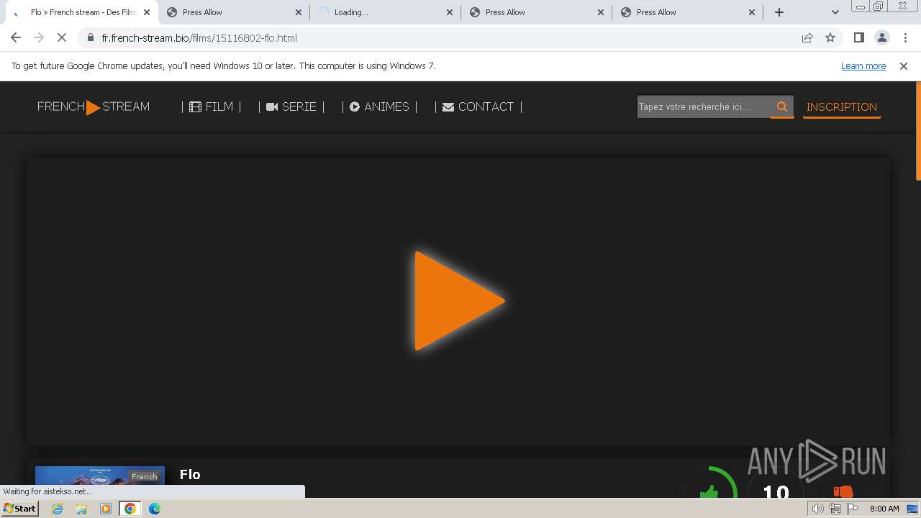Click the orange search magnifier icon
This screenshot has height=518, width=921.
pos(782,106)
